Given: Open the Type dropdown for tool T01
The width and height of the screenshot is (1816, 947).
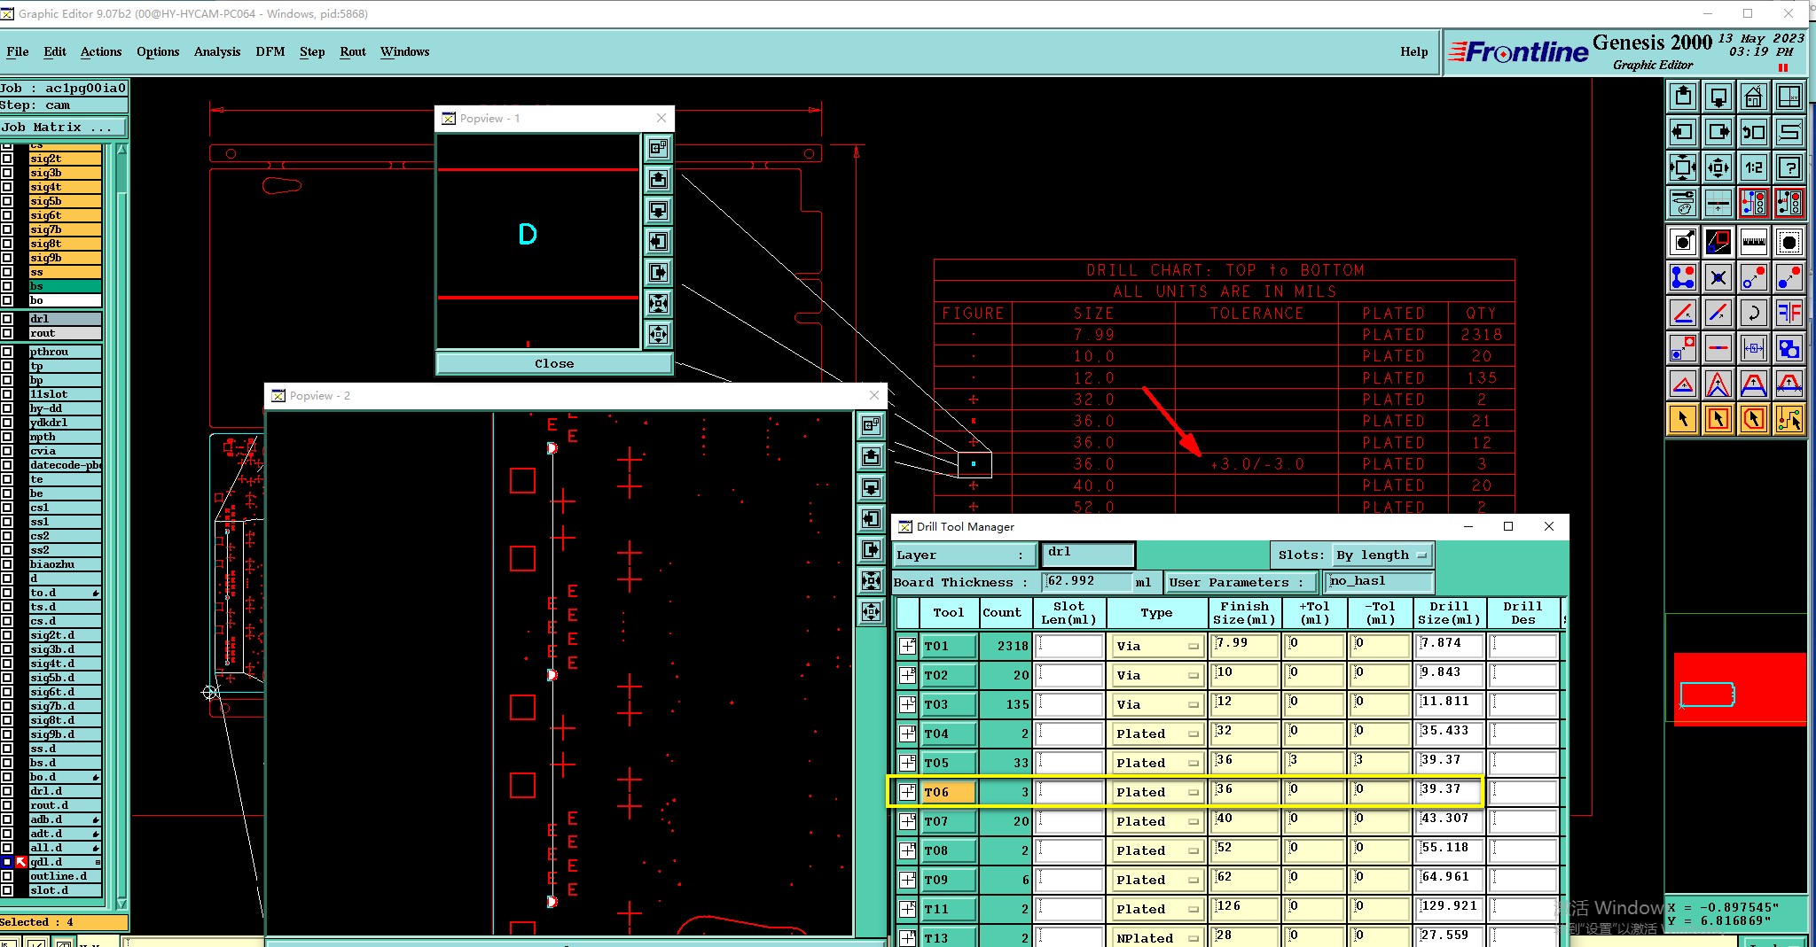Looking at the screenshot, I should click(1156, 646).
